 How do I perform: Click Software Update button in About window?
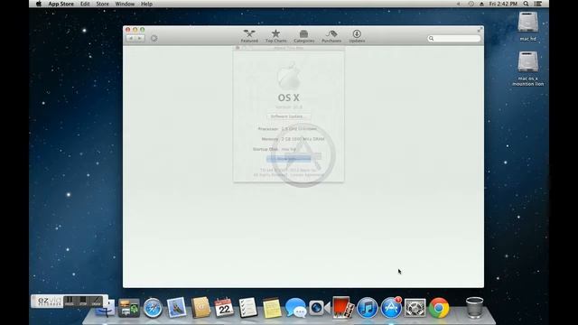point(289,116)
